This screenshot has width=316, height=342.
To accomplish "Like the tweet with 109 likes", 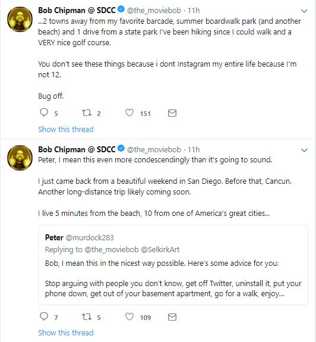I will (x=129, y=316).
